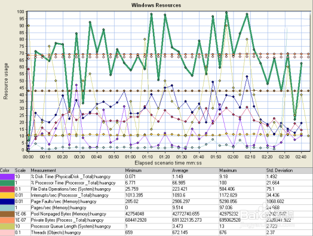Click the Page Faults/sec average 2906.297
This screenshot has width=313, height=236.
[181, 201]
